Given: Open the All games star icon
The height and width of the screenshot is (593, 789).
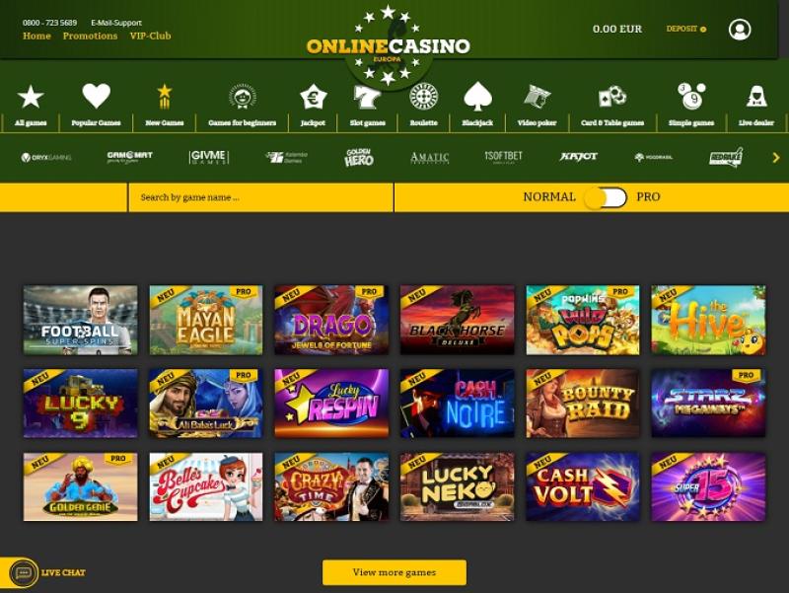Looking at the screenshot, I should tap(31, 97).
